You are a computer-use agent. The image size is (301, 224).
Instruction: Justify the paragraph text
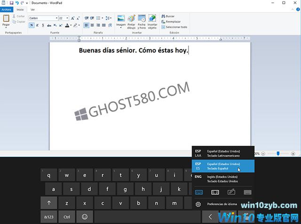(104, 25)
